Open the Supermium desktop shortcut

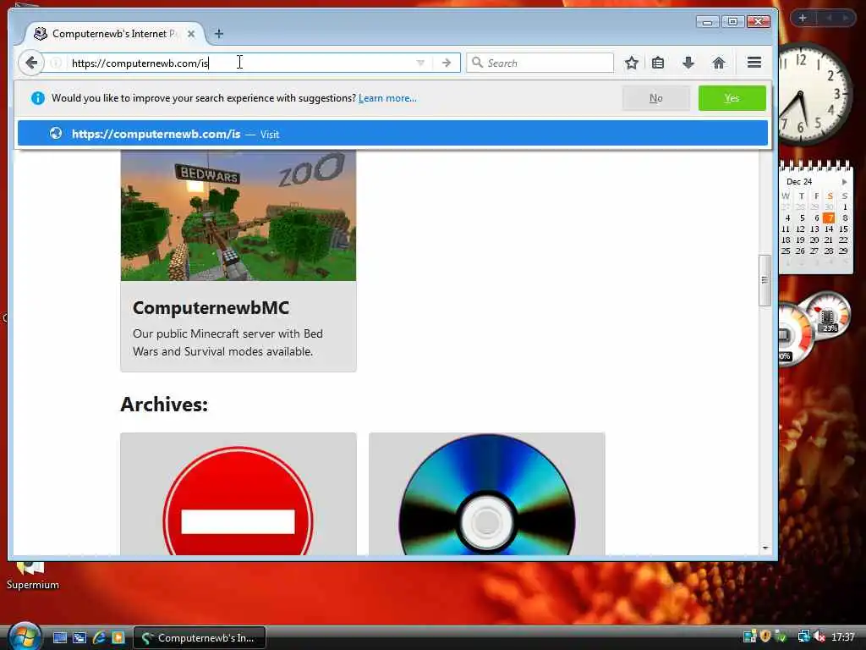pos(32,575)
